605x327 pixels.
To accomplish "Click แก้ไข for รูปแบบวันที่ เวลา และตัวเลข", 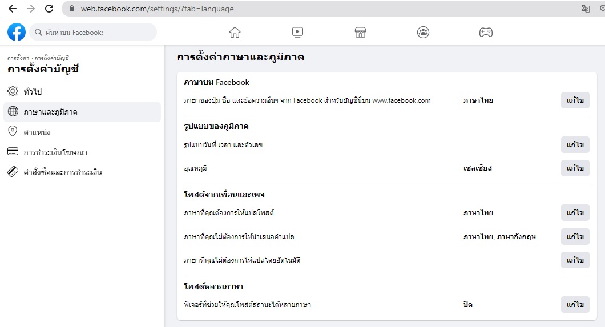I will (x=575, y=145).
